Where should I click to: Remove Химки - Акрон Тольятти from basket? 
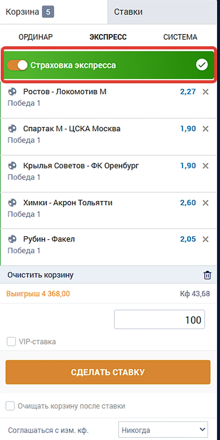tap(206, 202)
